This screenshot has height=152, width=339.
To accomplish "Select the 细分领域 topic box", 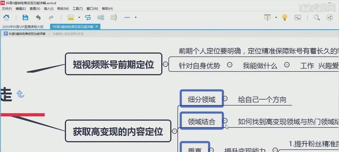I will (x=202, y=98).
